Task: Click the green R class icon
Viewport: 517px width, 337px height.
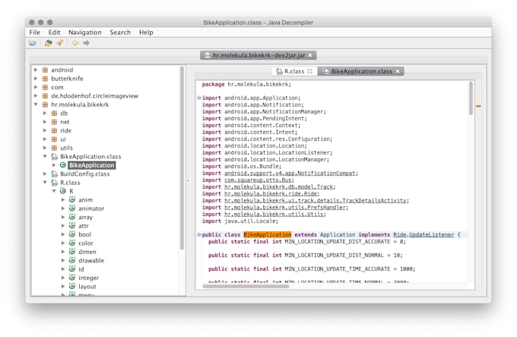Action: pos(63,191)
